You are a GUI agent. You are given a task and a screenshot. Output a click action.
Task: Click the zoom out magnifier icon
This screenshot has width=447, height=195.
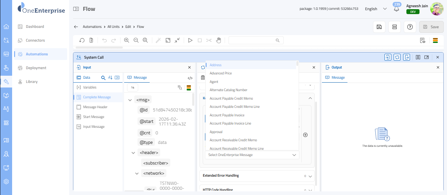(136, 40)
